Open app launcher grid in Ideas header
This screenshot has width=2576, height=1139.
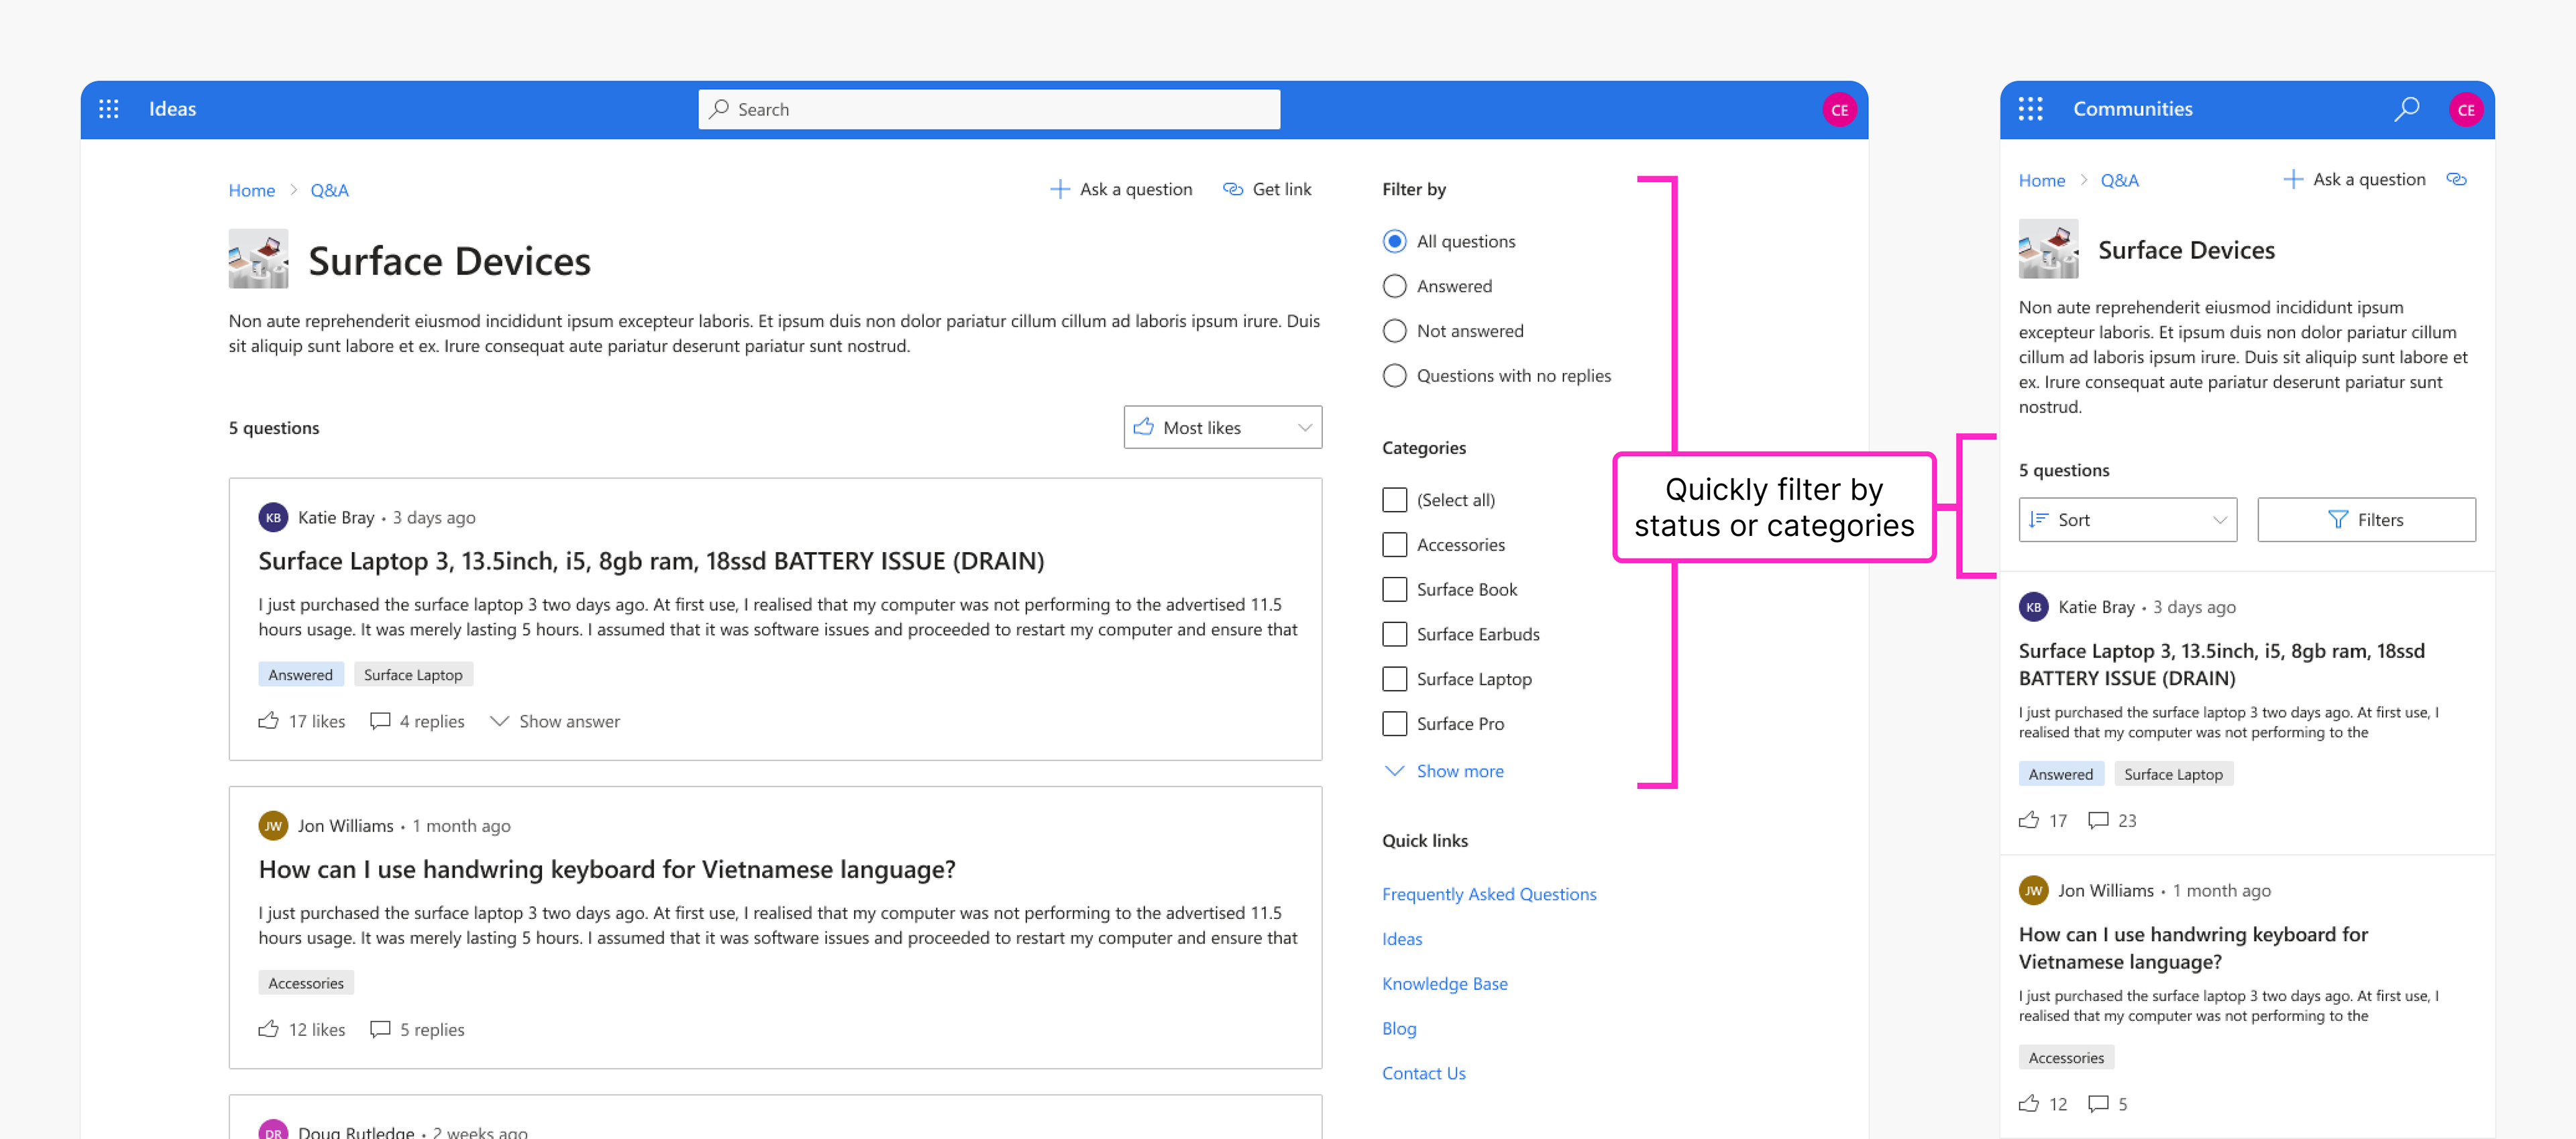point(109,109)
